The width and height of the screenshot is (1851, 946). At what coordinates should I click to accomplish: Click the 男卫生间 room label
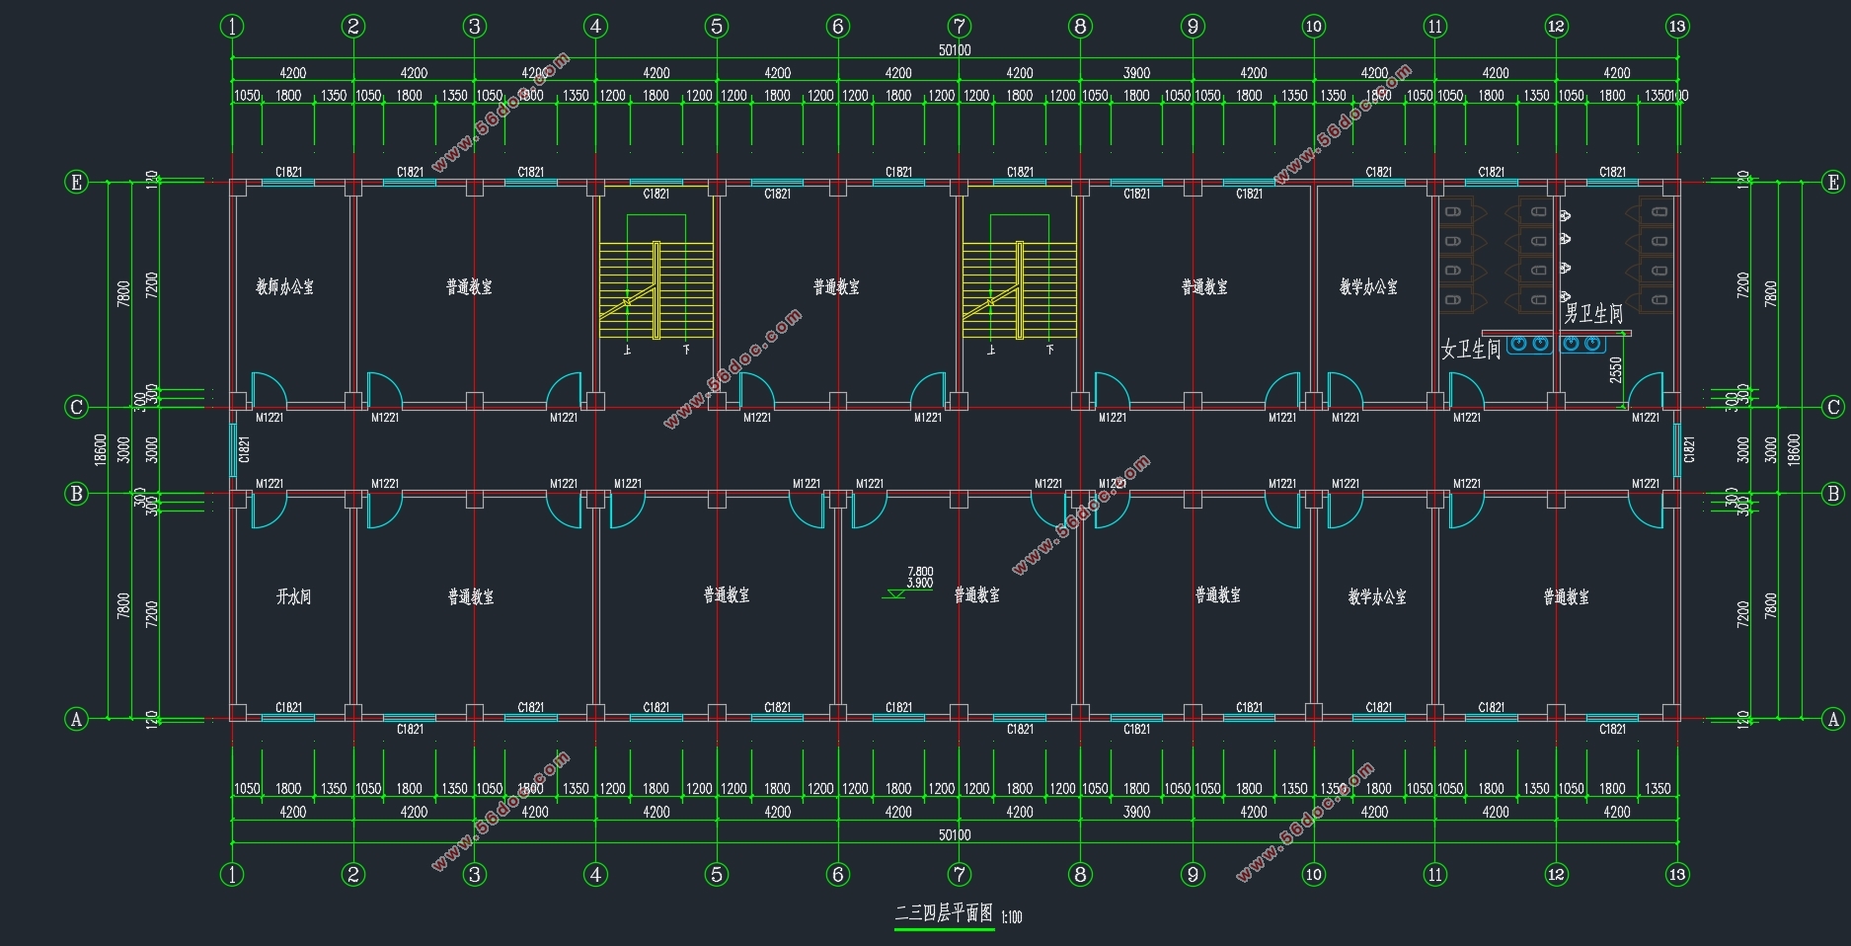tap(1593, 314)
